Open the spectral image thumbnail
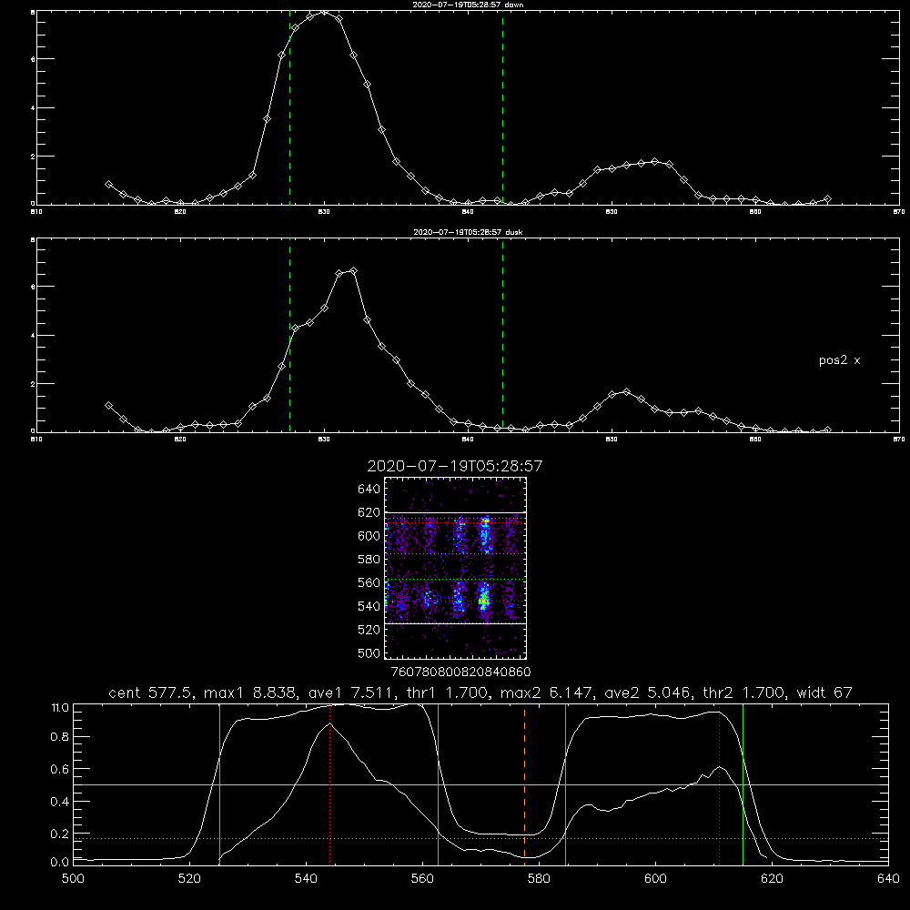This screenshot has height=910, width=910. tap(455, 568)
